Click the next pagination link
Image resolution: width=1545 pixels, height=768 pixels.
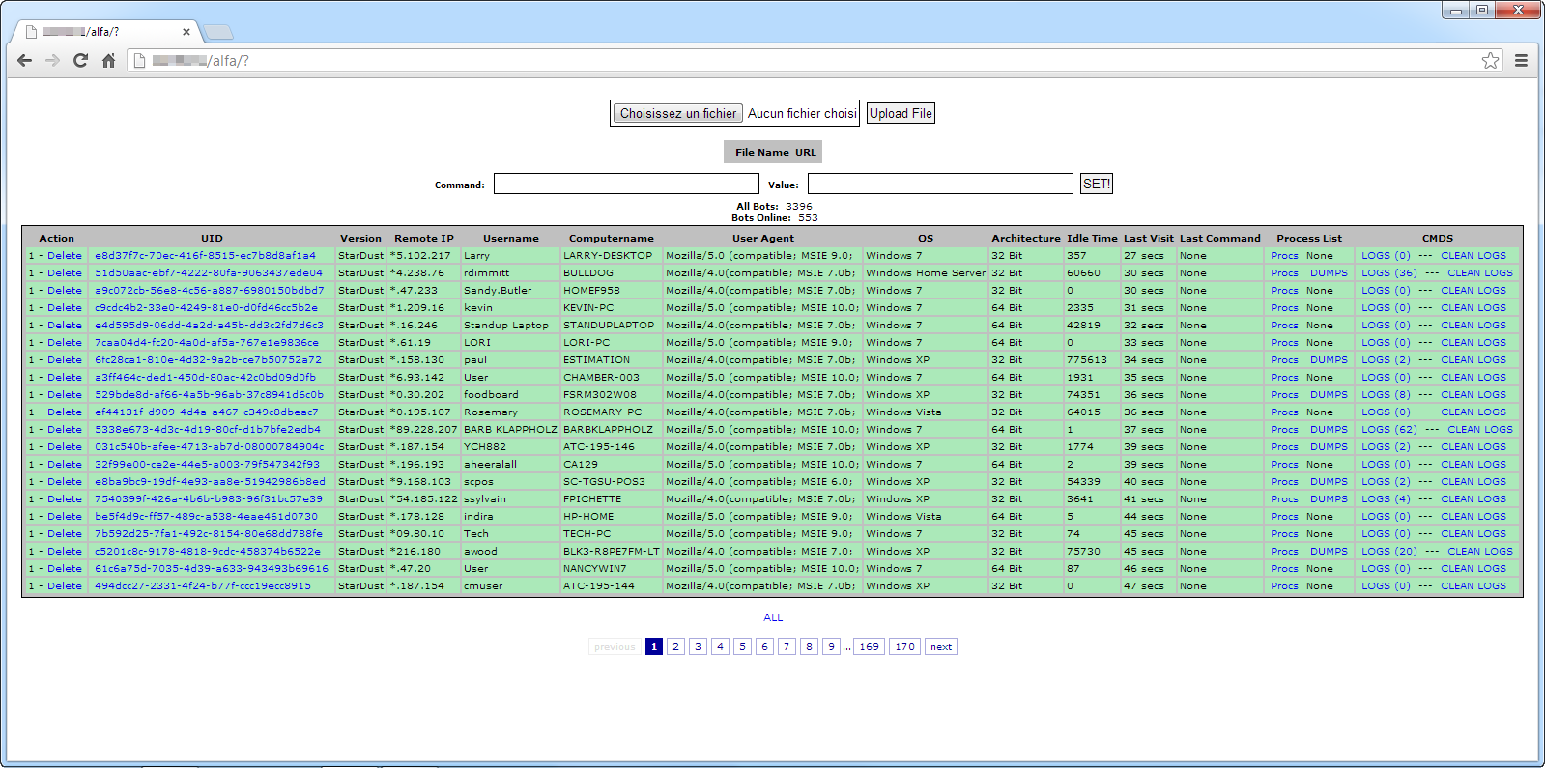pos(941,647)
